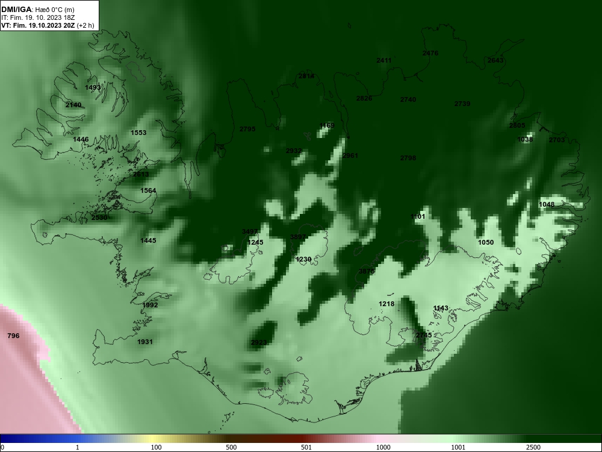
Task: Click the legend tick label 500
Action: click(x=231, y=447)
